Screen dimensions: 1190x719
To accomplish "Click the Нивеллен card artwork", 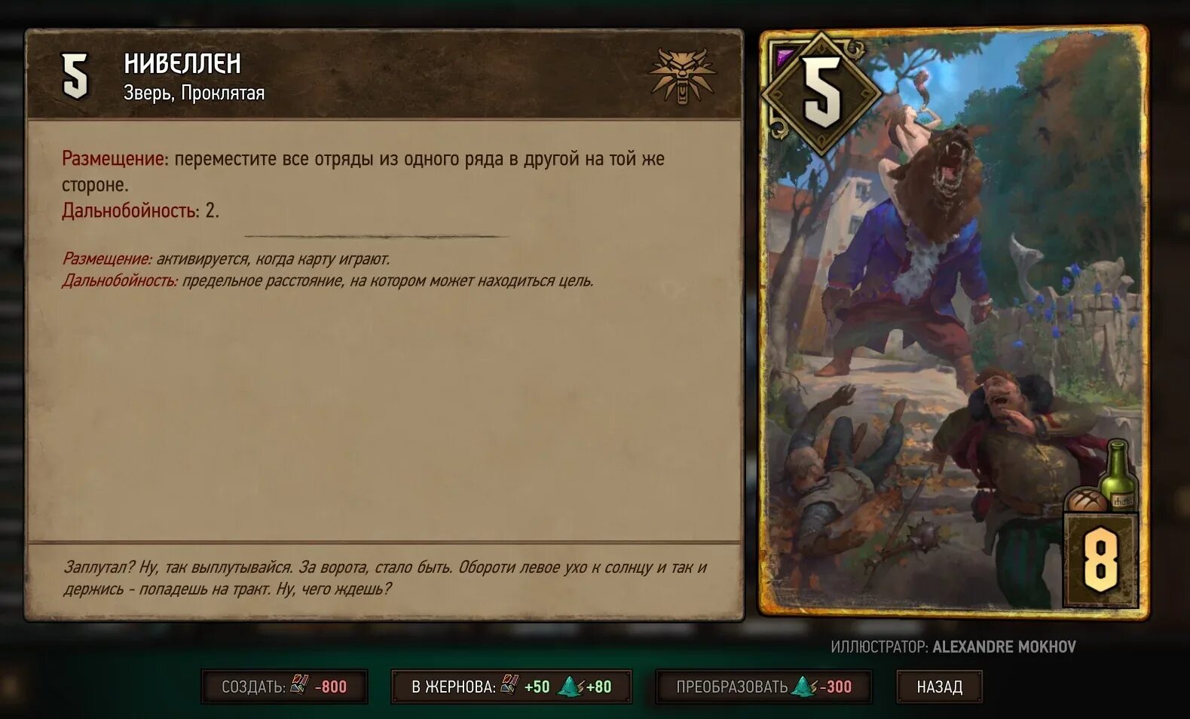I will 953,322.
